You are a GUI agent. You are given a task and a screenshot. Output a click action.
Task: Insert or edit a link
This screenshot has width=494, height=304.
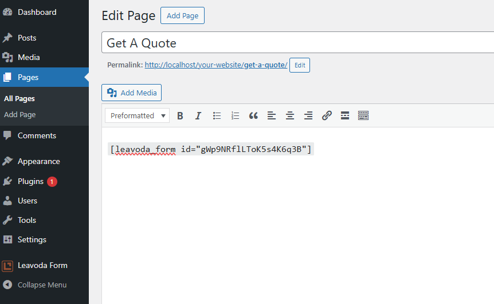327,116
